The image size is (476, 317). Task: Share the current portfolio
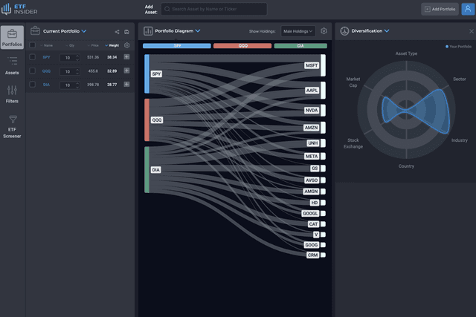click(x=117, y=32)
